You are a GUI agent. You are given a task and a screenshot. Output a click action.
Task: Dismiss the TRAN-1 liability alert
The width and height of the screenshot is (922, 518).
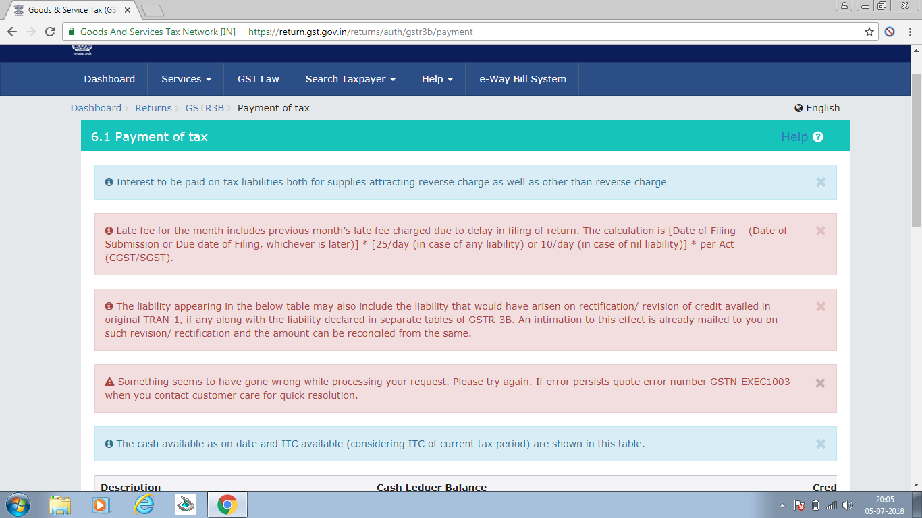[821, 306]
